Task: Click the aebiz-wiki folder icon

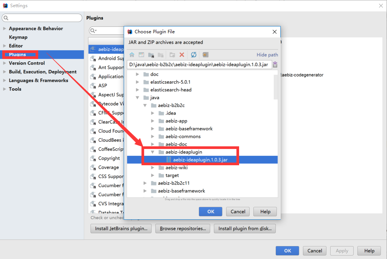Action: click(x=161, y=168)
